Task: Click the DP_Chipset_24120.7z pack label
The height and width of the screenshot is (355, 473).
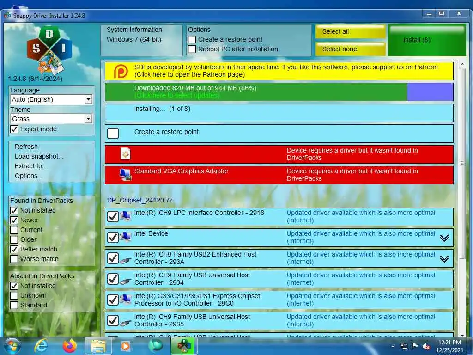Action: pos(139,200)
